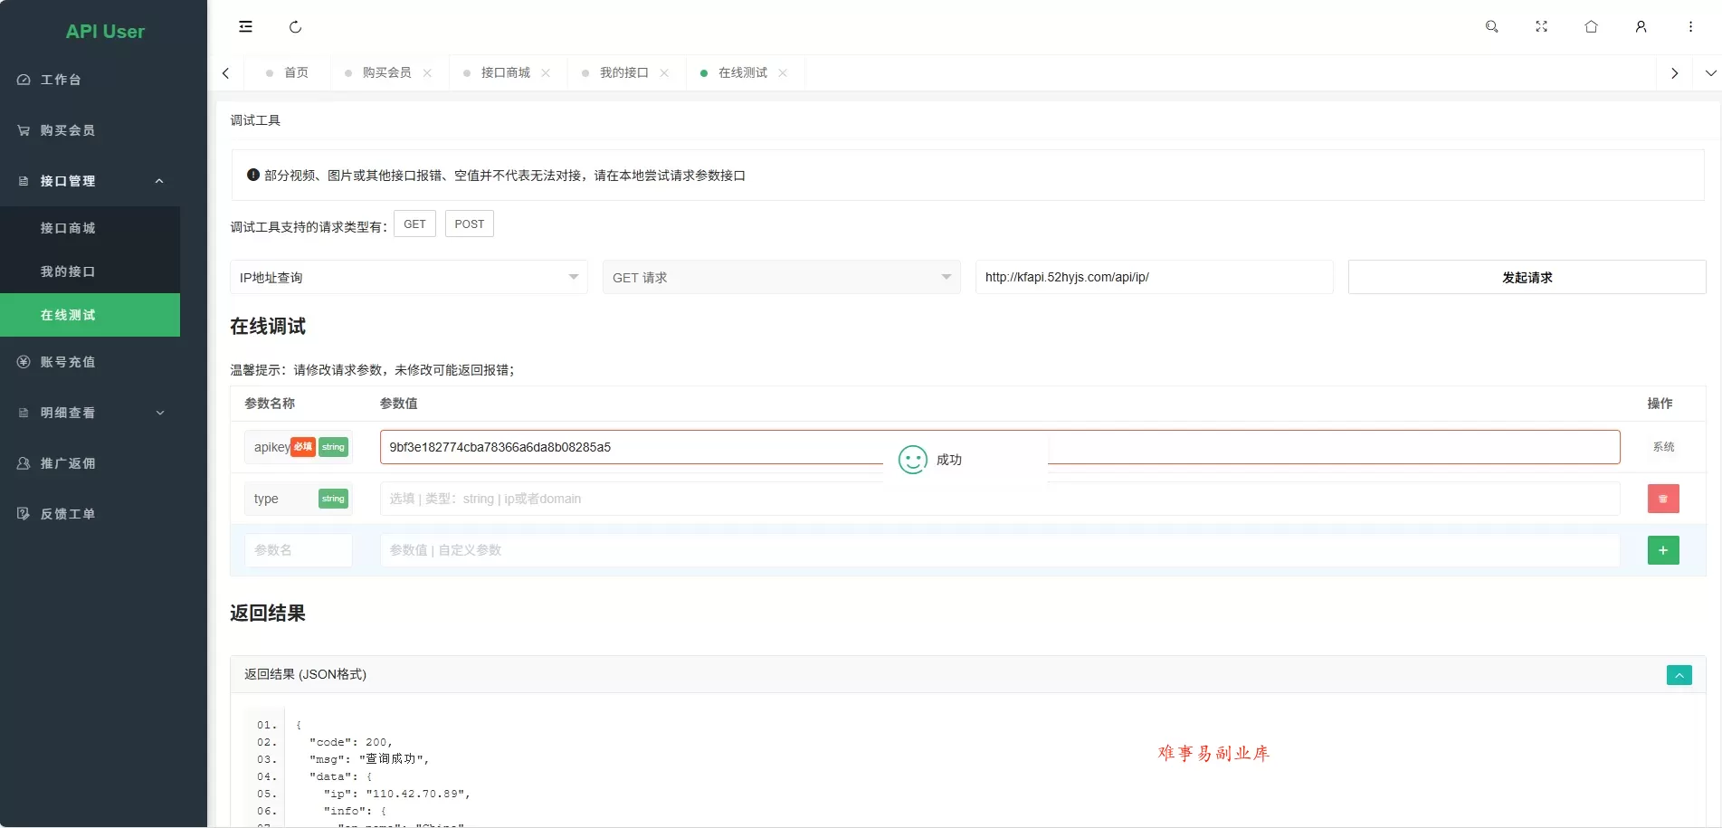
Task: Select 在线测试 in the sidebar
Action: (90, 315)
